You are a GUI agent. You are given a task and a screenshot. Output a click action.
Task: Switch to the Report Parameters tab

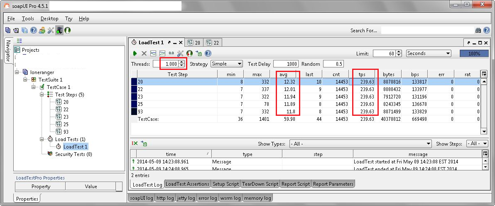(x=333, y=184)
